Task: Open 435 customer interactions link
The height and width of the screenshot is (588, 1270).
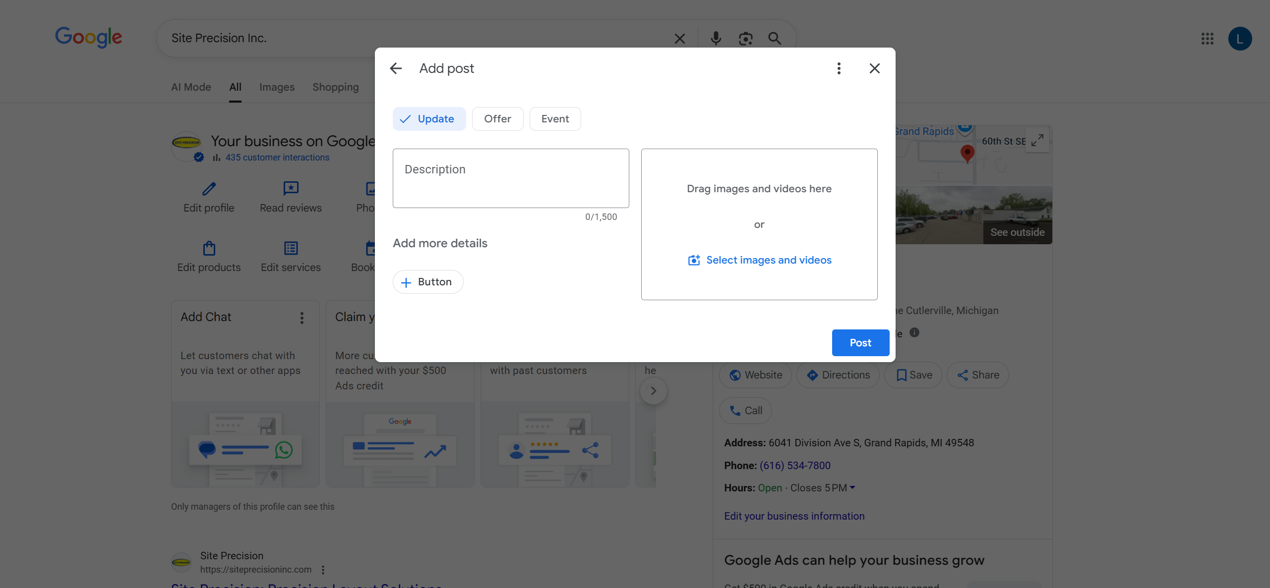Action: tap(277, 158)
